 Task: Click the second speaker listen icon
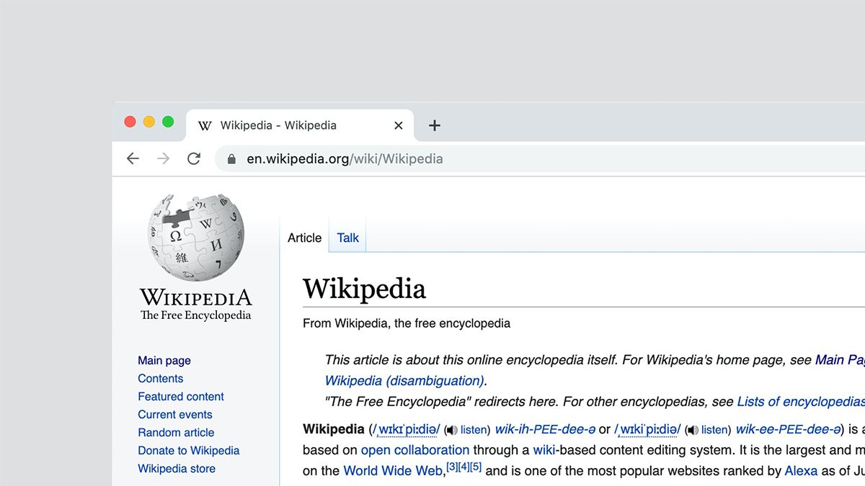pyautogui.click(x=693, y=430)
